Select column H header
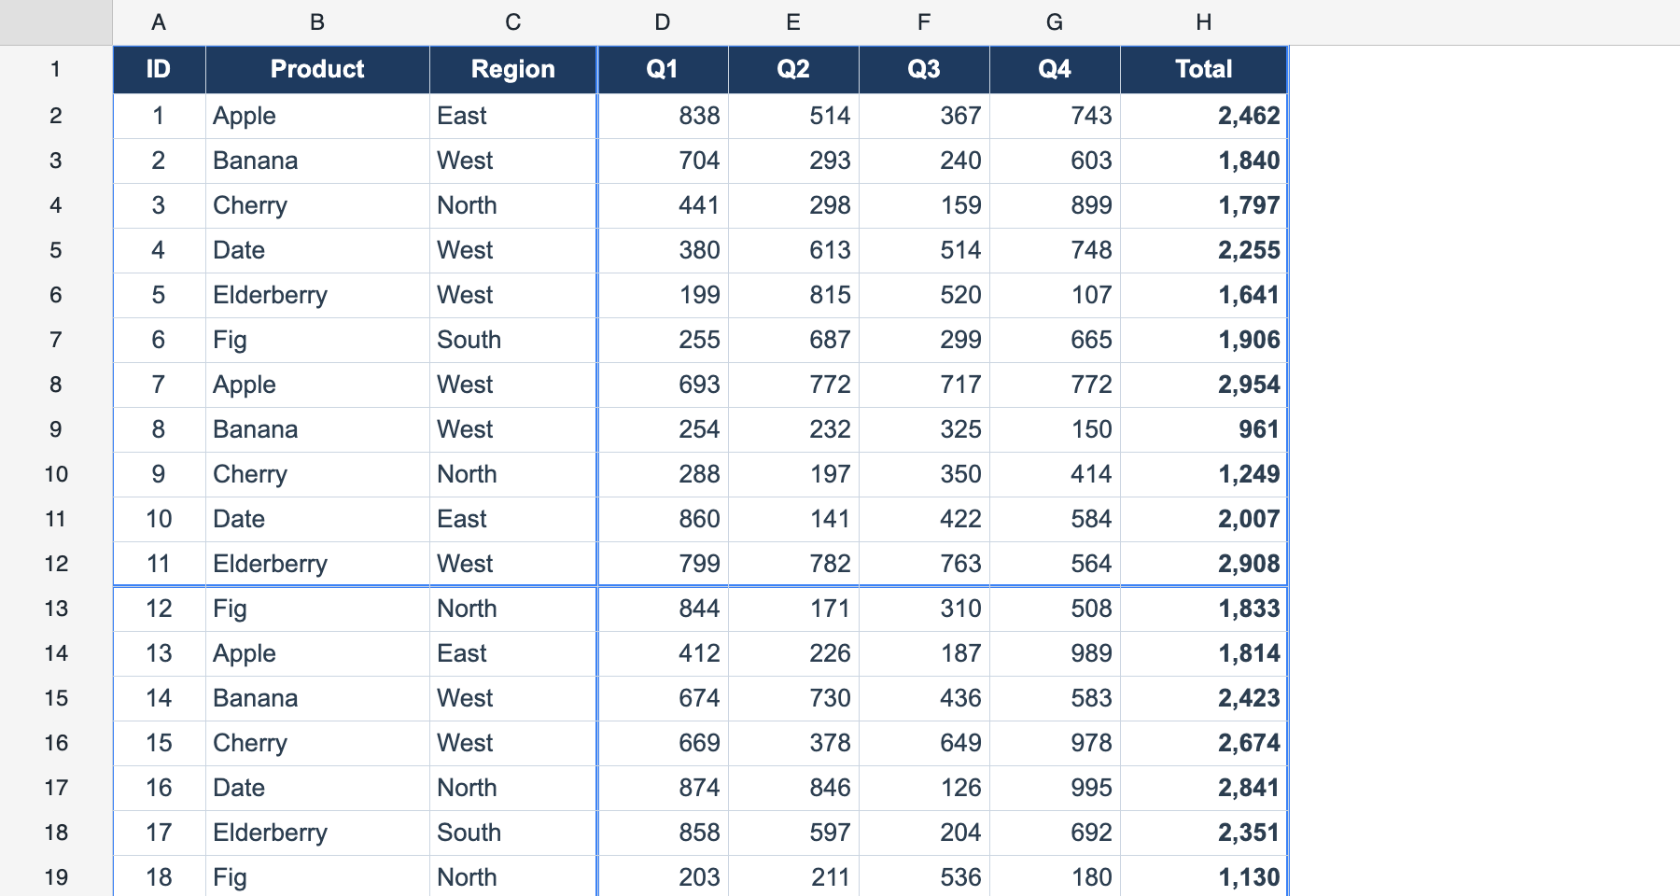 click(1204, 22)
